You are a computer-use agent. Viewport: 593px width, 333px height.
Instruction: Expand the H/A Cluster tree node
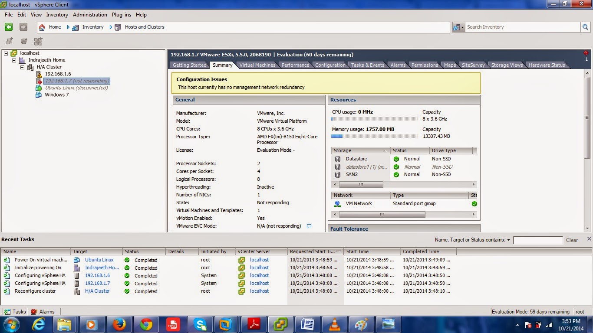pos(22,67)
